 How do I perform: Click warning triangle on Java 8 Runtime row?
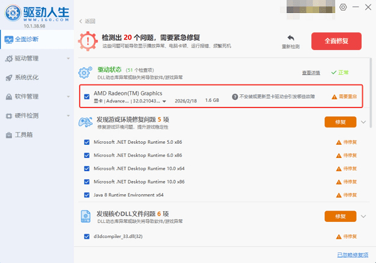pos(338,196)
